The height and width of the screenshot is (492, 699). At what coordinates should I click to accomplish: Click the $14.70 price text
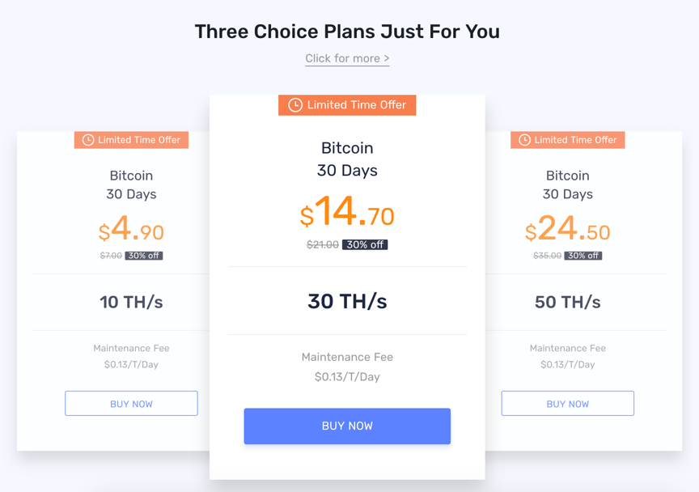[347, 213]
